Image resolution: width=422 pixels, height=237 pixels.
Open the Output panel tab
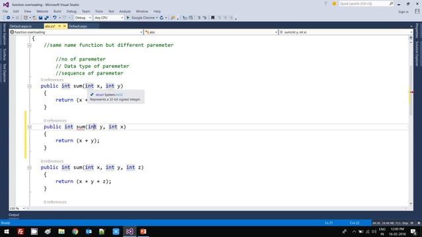click(14, 215)
